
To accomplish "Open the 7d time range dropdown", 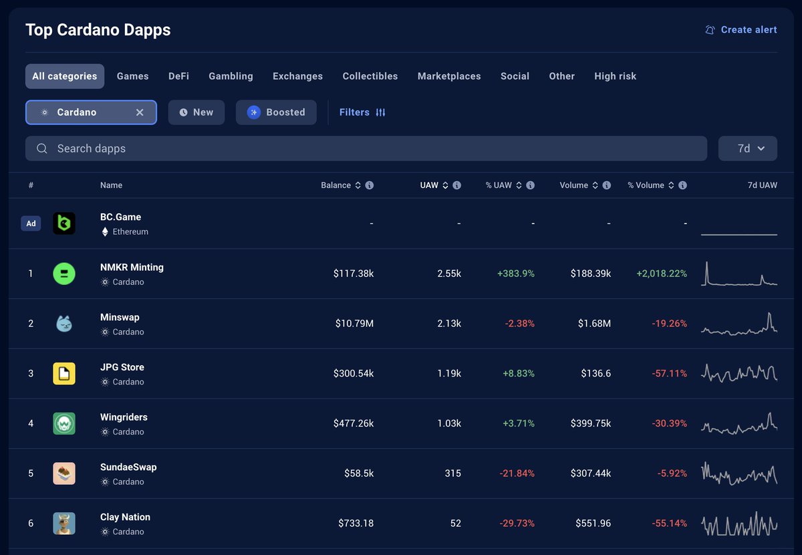I will (x=748, y=148).
